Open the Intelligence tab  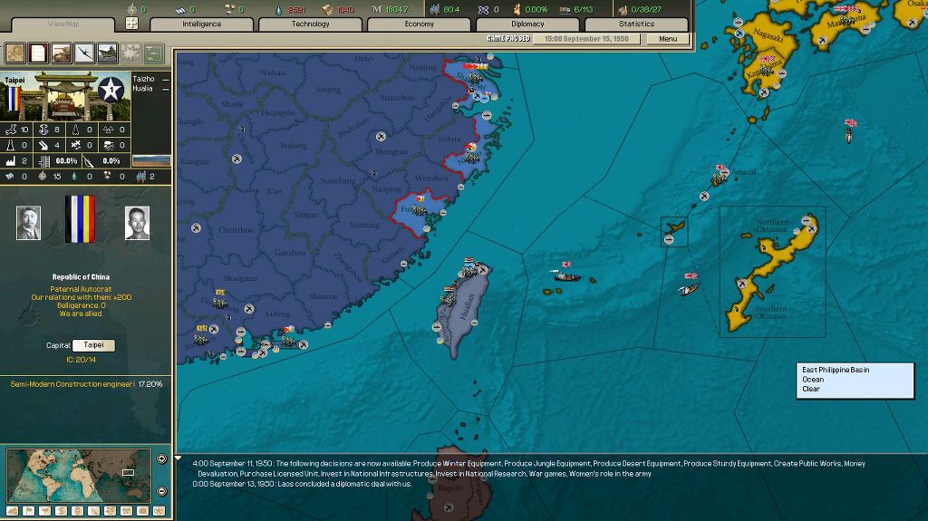point(202,24)
